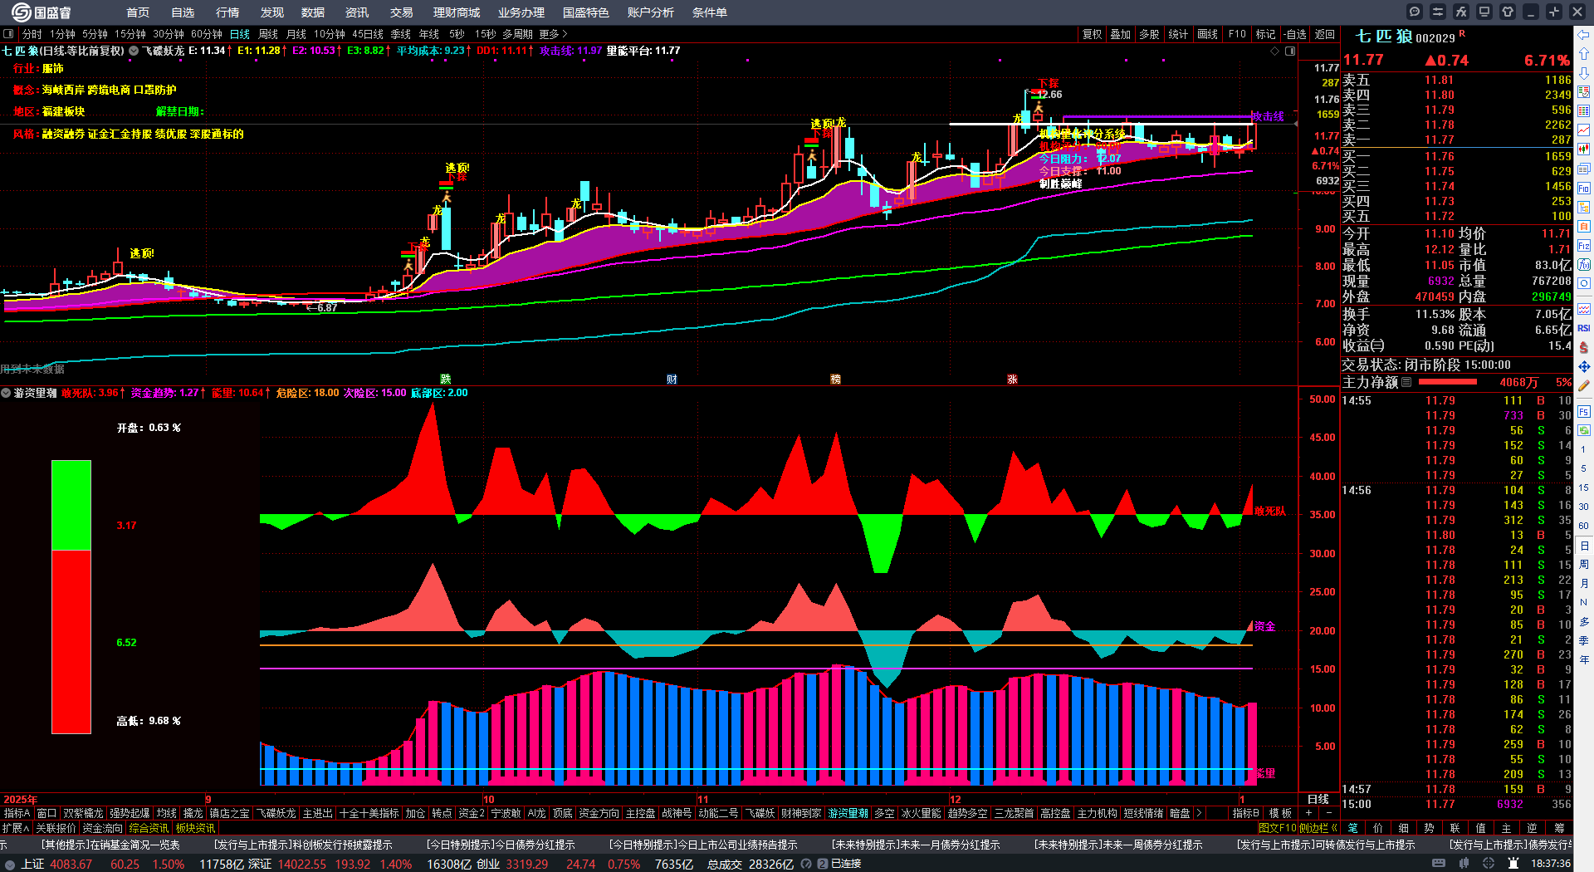This screenshot has width=1594, height=872.
Task: Switch to the 60分钟 period tab
Action: (x=207, y=34)
